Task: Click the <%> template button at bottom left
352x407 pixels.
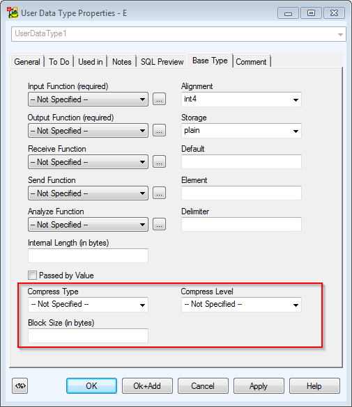Action: tap(20, 385)
